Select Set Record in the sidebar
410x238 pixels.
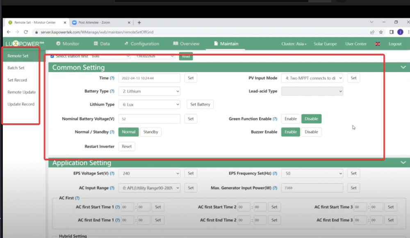17,80
